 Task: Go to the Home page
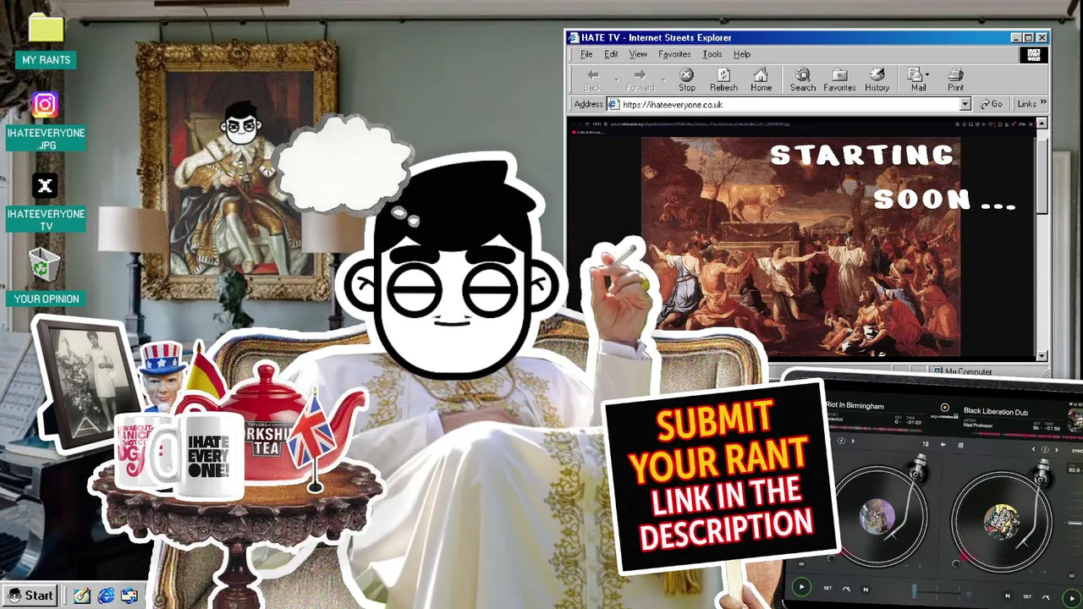[761, 80]
